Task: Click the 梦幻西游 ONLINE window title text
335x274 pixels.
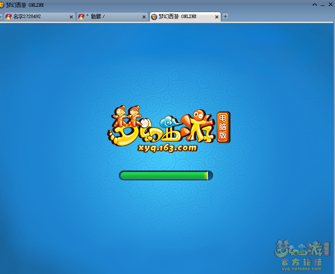Action: coord(25,5)
